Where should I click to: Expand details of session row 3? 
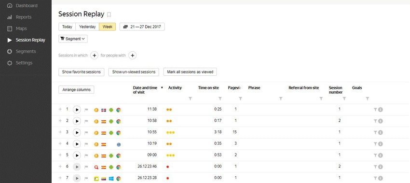(x=60, y=132)
